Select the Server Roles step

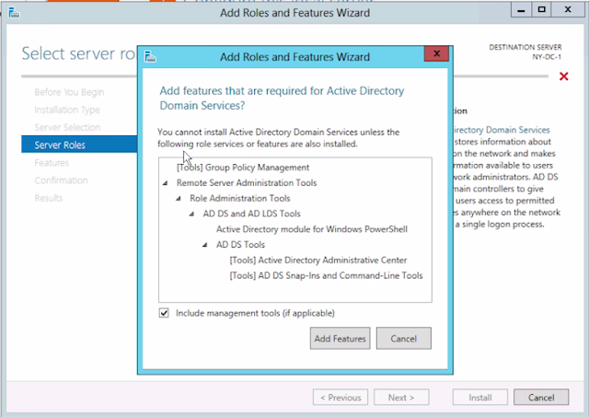click(79, 145)
